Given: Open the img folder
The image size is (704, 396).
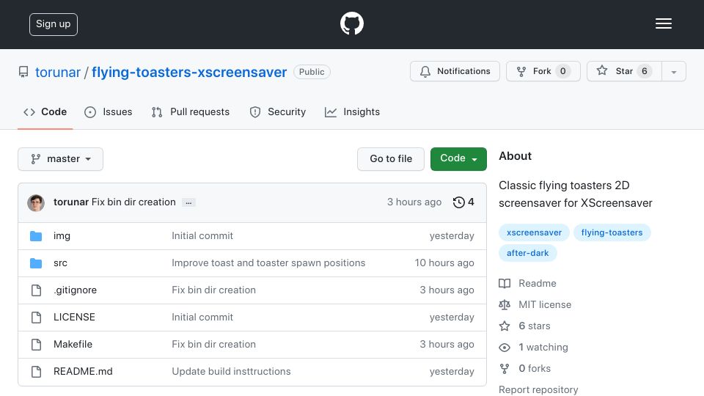Looking at the screenshot, I should (x=62, y=236).
